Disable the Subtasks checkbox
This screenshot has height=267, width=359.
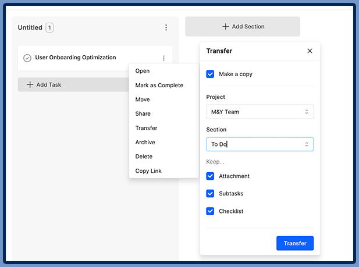click(x=210, y=194)
